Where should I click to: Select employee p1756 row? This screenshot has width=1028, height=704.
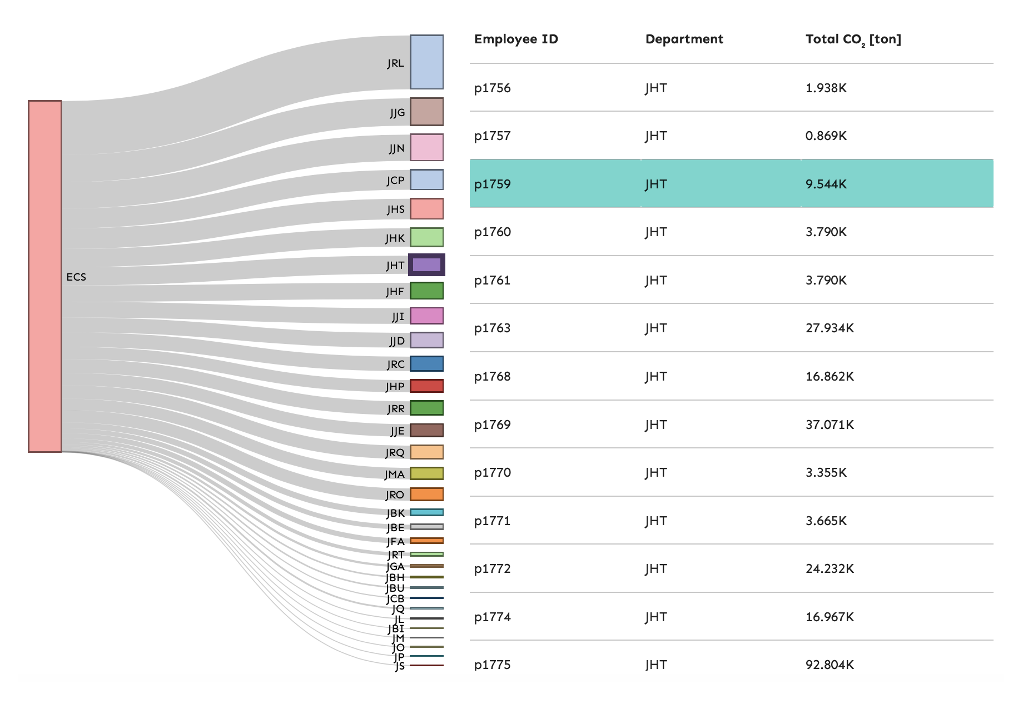[x=731, y=88]
